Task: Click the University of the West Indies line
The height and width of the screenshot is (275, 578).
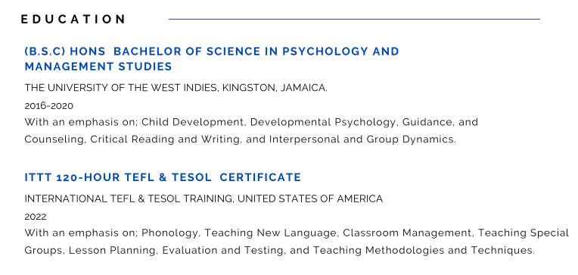Action: [x=176, y=88]
